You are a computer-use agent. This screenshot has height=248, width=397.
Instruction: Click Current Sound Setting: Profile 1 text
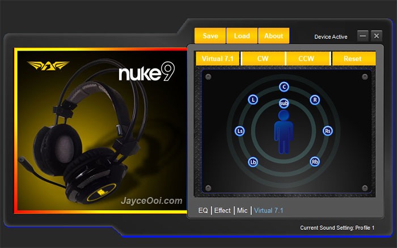(337, 228)
